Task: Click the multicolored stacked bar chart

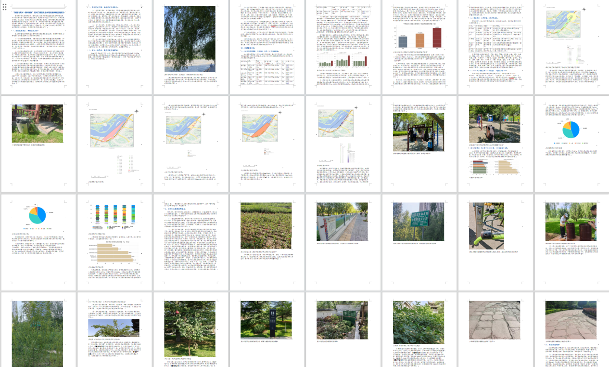Action: click(114, 217)
